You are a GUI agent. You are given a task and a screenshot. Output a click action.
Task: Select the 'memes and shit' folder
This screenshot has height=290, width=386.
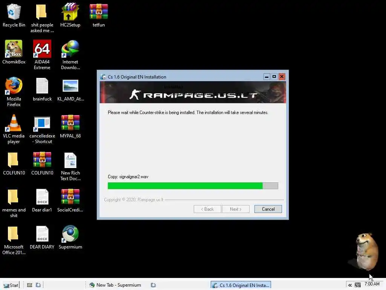coord(14,204)
